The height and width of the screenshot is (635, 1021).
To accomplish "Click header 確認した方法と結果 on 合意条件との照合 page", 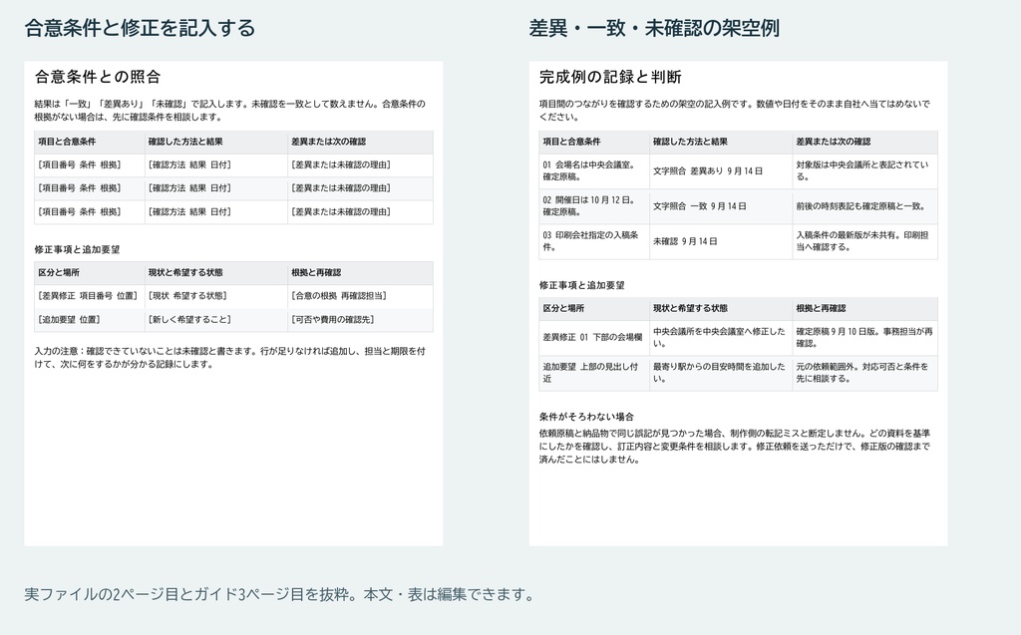I will click(x=216, y=142).
